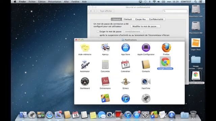Click the 'Tout afficher' button

point(106,11)
